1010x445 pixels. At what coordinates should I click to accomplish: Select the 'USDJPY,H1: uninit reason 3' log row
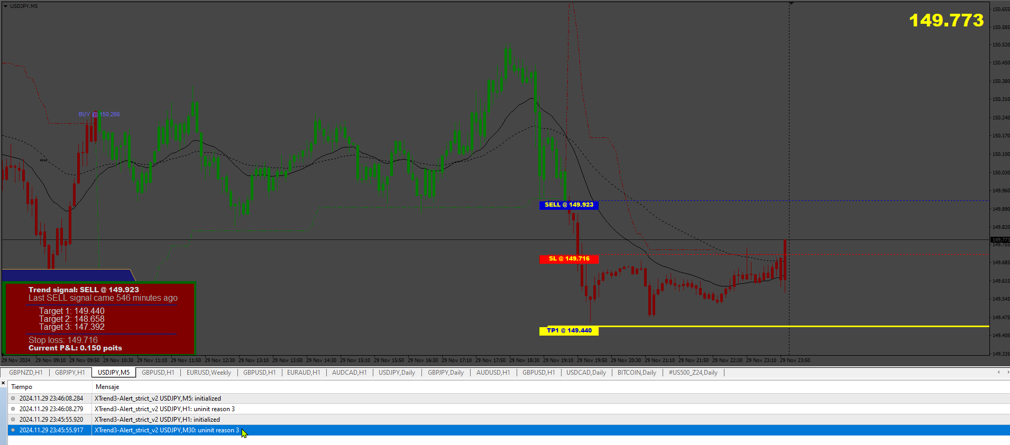tap(509, 409)
